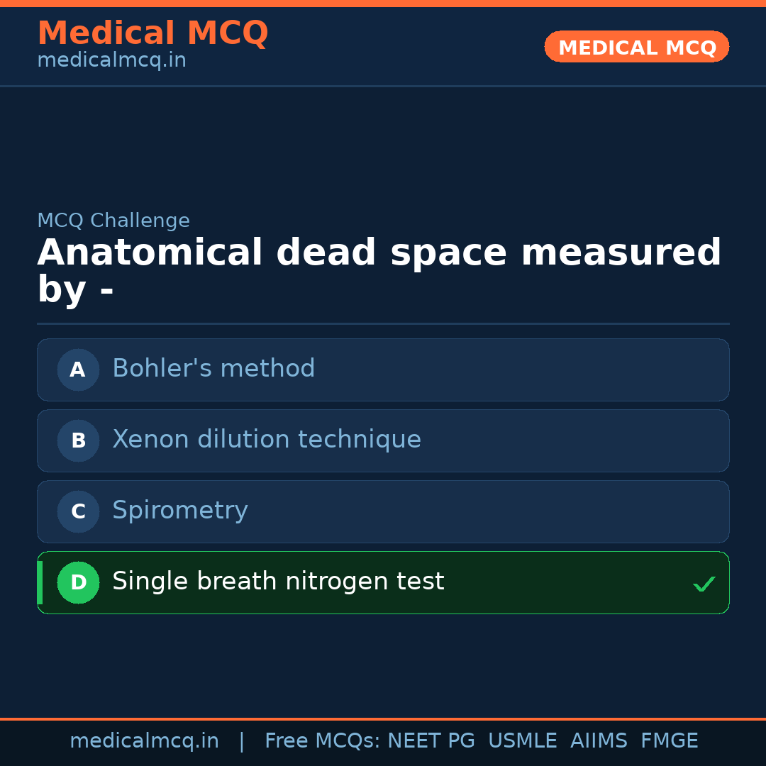The height and width of the screenshot is (766, 766).
Task: Click the circular A badge icon
Action: point(78,370)
